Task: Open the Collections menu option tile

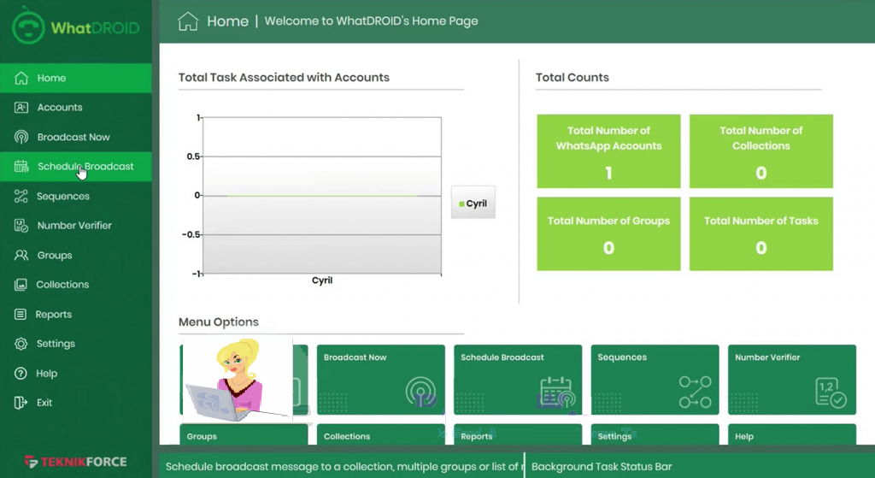Action: click(381, 434)
